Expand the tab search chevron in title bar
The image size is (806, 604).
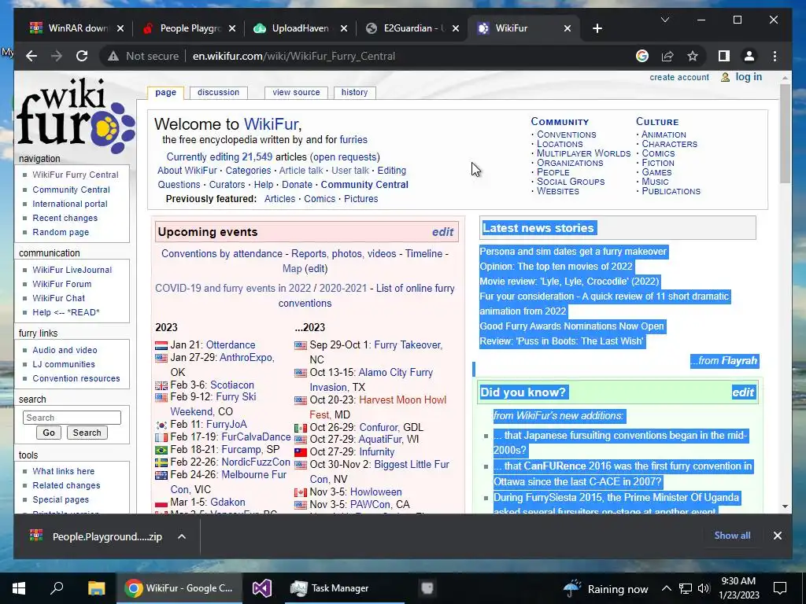pyautogui.click(x=664, y=20)
